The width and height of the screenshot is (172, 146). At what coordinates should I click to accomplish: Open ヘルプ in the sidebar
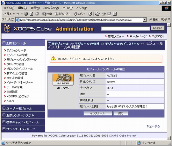pos(11,101)
